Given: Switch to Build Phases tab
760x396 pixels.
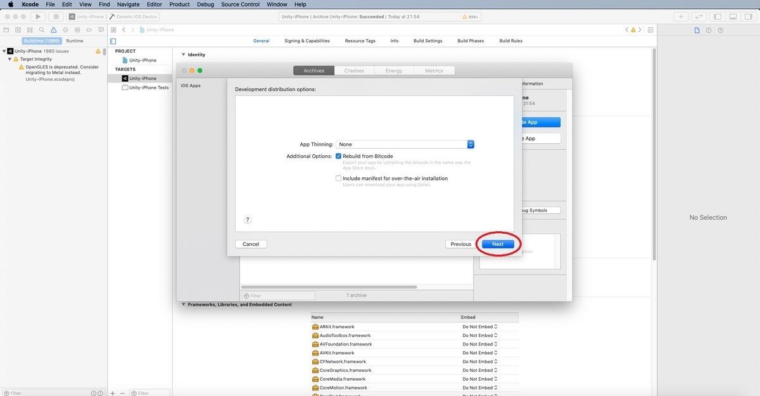Looking at the screenshot, I should point(471,41).
